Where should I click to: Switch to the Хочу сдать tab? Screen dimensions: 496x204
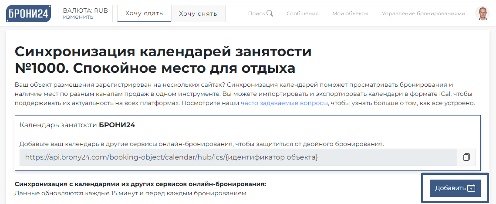(x=144, y=14)
